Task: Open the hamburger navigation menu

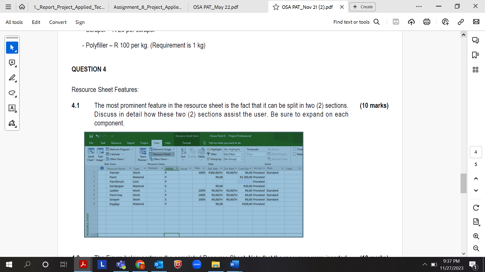Action: [x=8, y=7]
